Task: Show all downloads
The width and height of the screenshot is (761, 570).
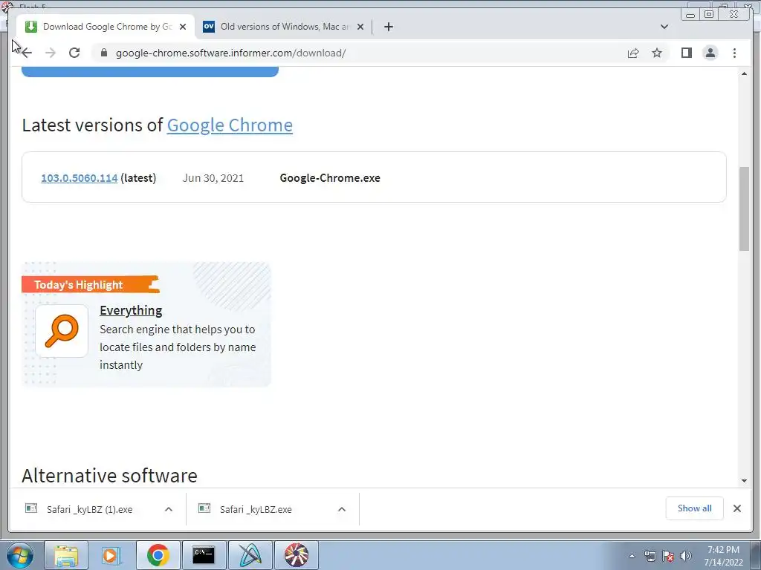Action: tap(695, 508)
